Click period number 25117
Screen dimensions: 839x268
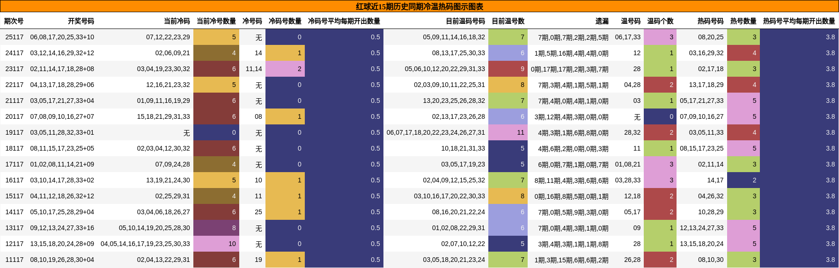click(15, 37)
